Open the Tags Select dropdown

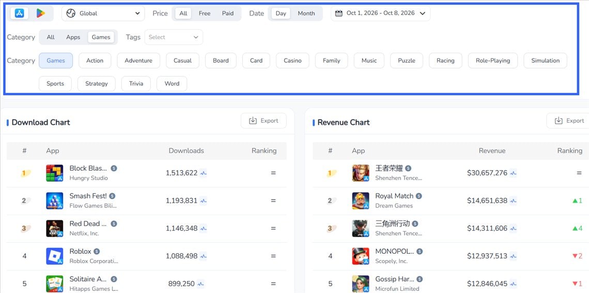click(174, 37)
